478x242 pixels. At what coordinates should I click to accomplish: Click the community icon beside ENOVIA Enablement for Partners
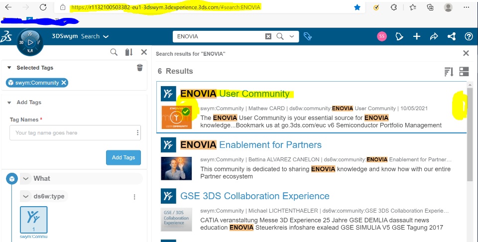point(169,145)
